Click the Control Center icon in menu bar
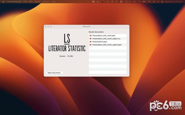The width and height of the screenshot is (185, 115). pyautogui.click(x=162, y=2)
